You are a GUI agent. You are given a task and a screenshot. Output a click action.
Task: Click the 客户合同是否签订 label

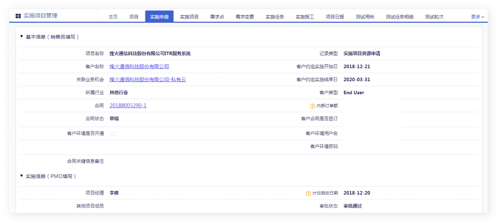pyautogui.click(x=319, y=118)
